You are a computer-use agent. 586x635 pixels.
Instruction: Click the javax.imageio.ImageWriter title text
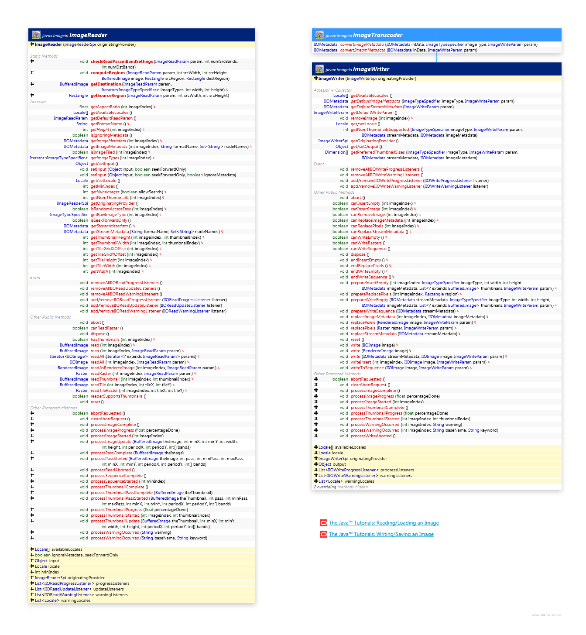[357, 69]
